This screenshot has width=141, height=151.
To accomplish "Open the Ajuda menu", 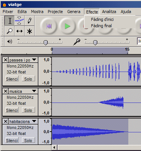I will point(126,12).
